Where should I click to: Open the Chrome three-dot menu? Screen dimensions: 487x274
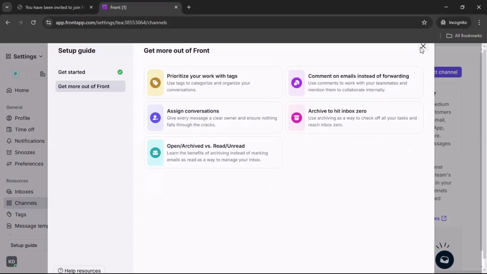tap(479, 22)
